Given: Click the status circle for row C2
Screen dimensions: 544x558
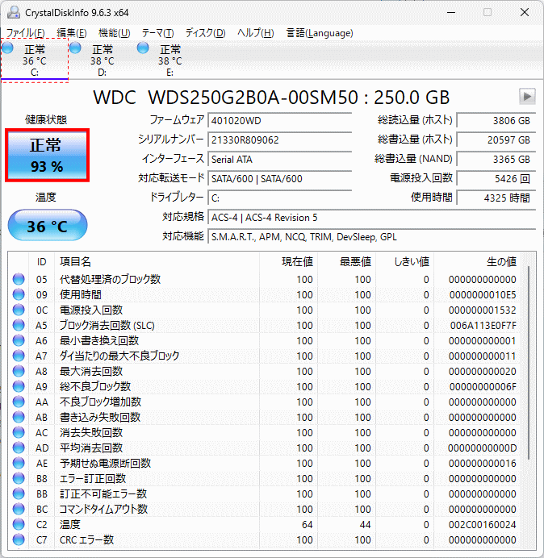Looking at the screenshot, I should pyautogui.click(x=19, y=525).
